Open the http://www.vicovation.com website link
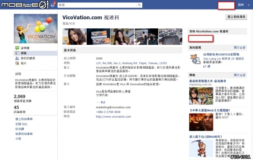Viewport: 253px width, 160px height. [113, 117]
